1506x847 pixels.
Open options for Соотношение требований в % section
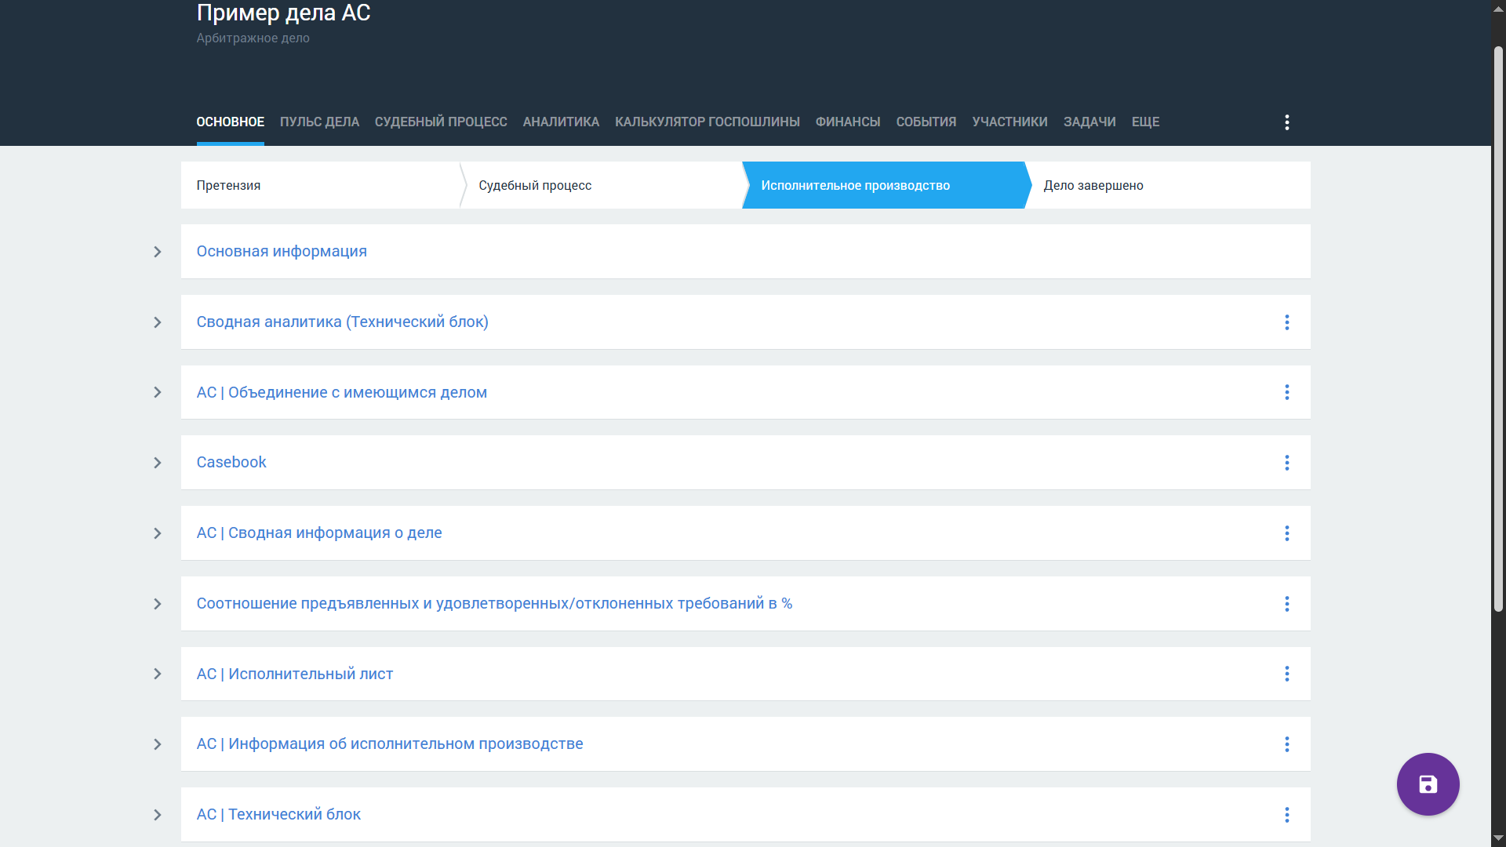point(1286,604)
